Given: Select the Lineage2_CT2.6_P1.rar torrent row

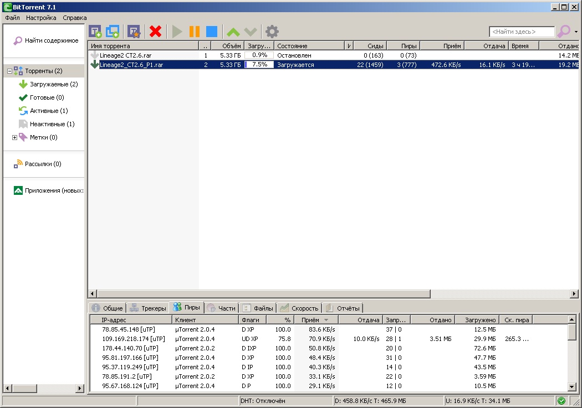Looking at the screenshot, I should 333,64.
